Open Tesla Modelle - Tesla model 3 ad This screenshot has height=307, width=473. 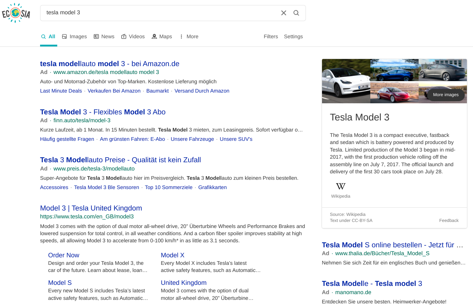372,283
